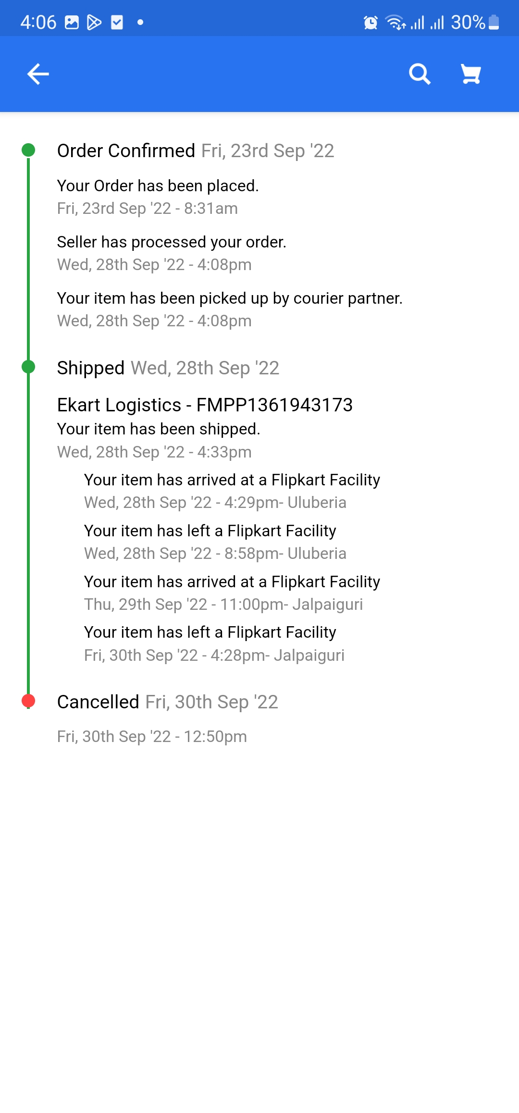This screenshot has height=1113, width=519.
Task: Tap the back arrow in header
Action: click(38, 74)
